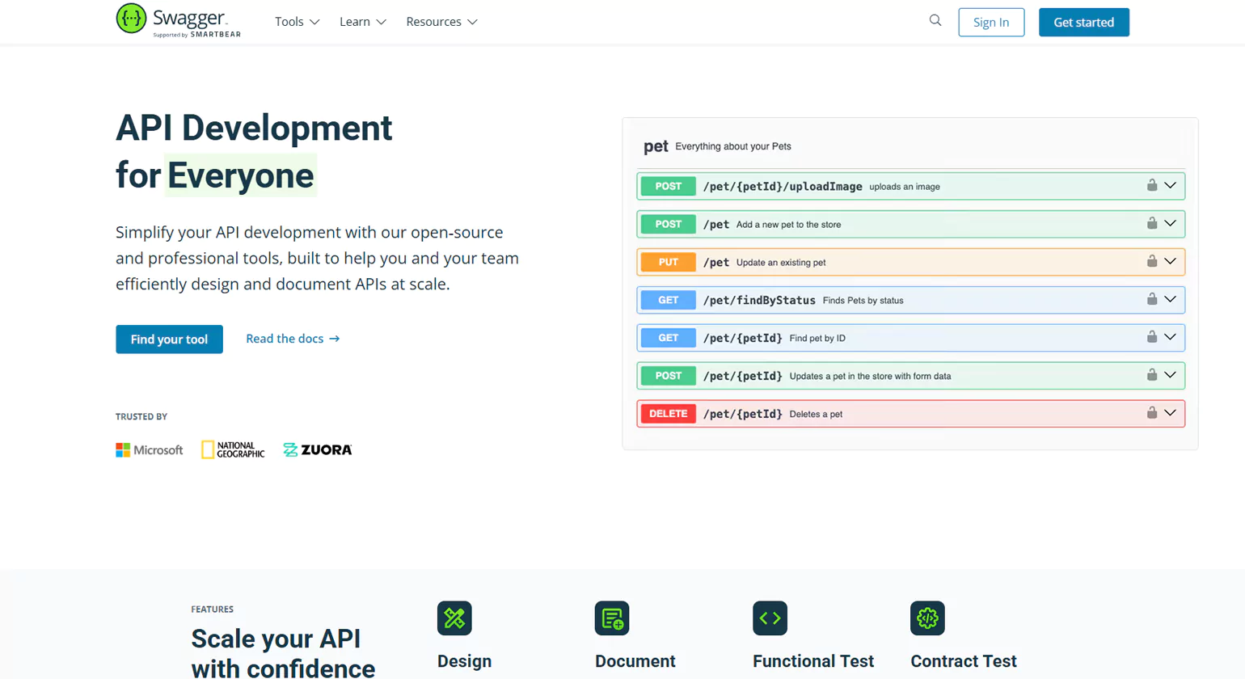Open the search magnifier icon
The width and height of the screenshot is (1245, 679).
coord(935,20)
